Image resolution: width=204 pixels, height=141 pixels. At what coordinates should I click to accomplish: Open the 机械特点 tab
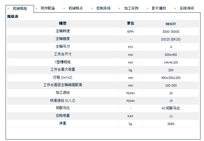point(76,8)
